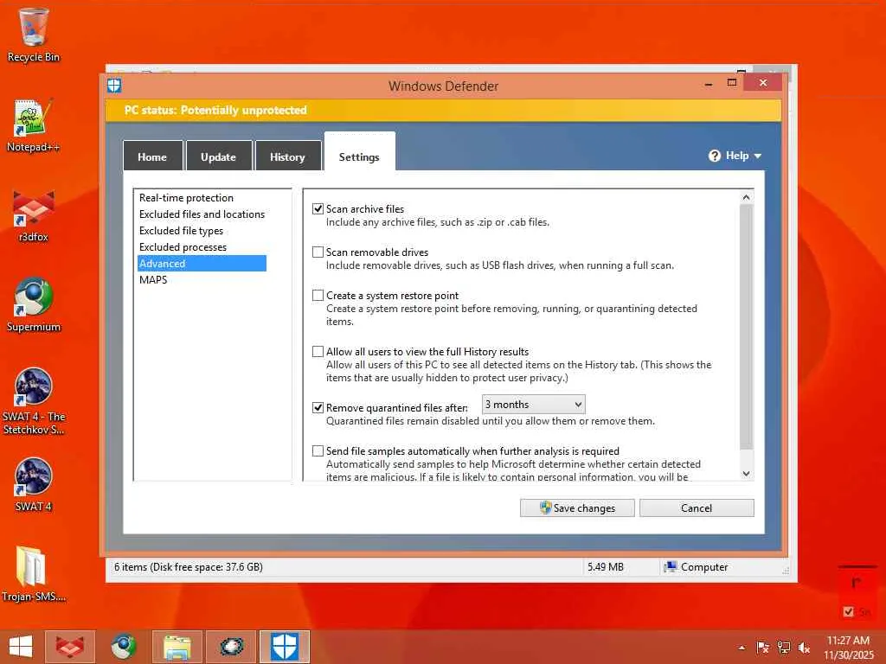Open Action Center flag icon
The image size is (886, 664).
click(x=762, y=648)
